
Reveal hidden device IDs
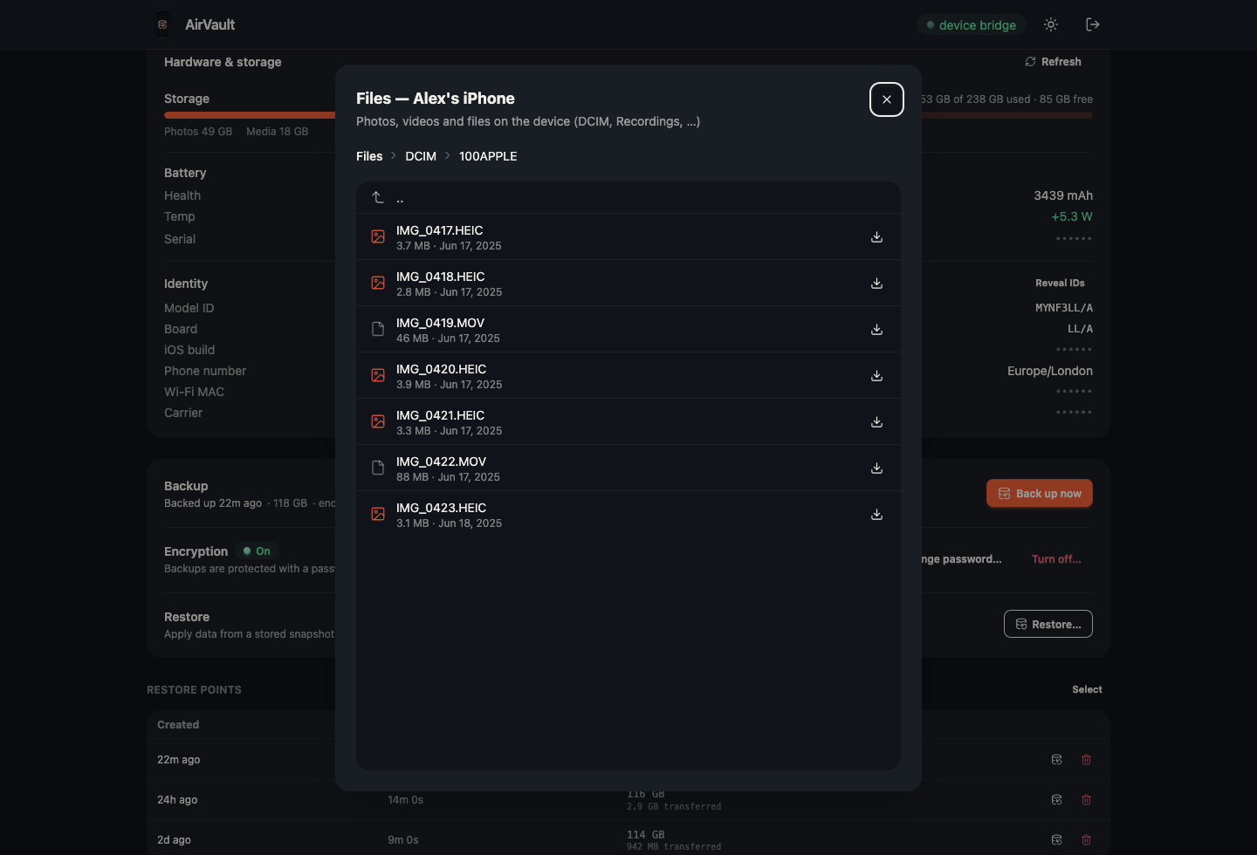1060,284
